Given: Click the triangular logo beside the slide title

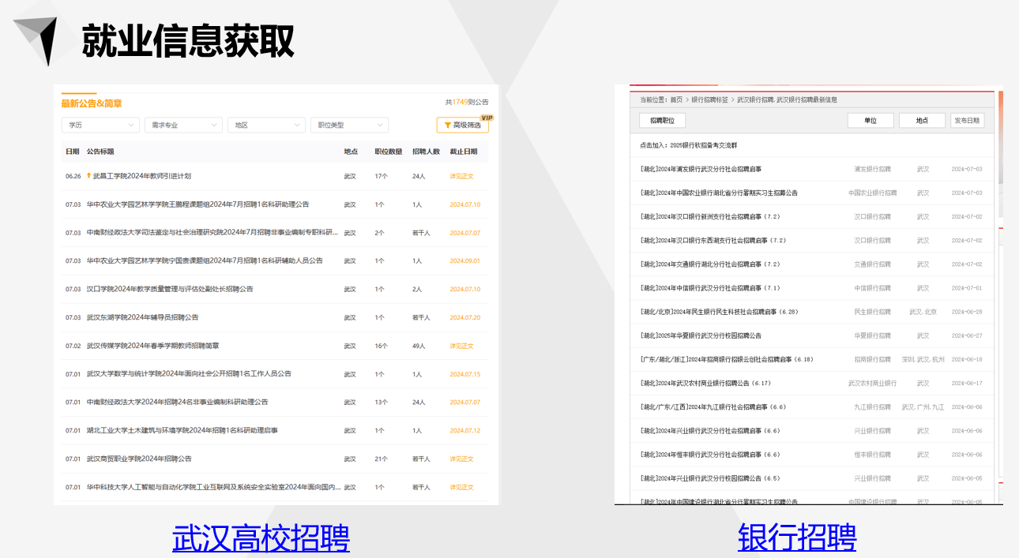Looking at the screenshot, I should [38, 39].
